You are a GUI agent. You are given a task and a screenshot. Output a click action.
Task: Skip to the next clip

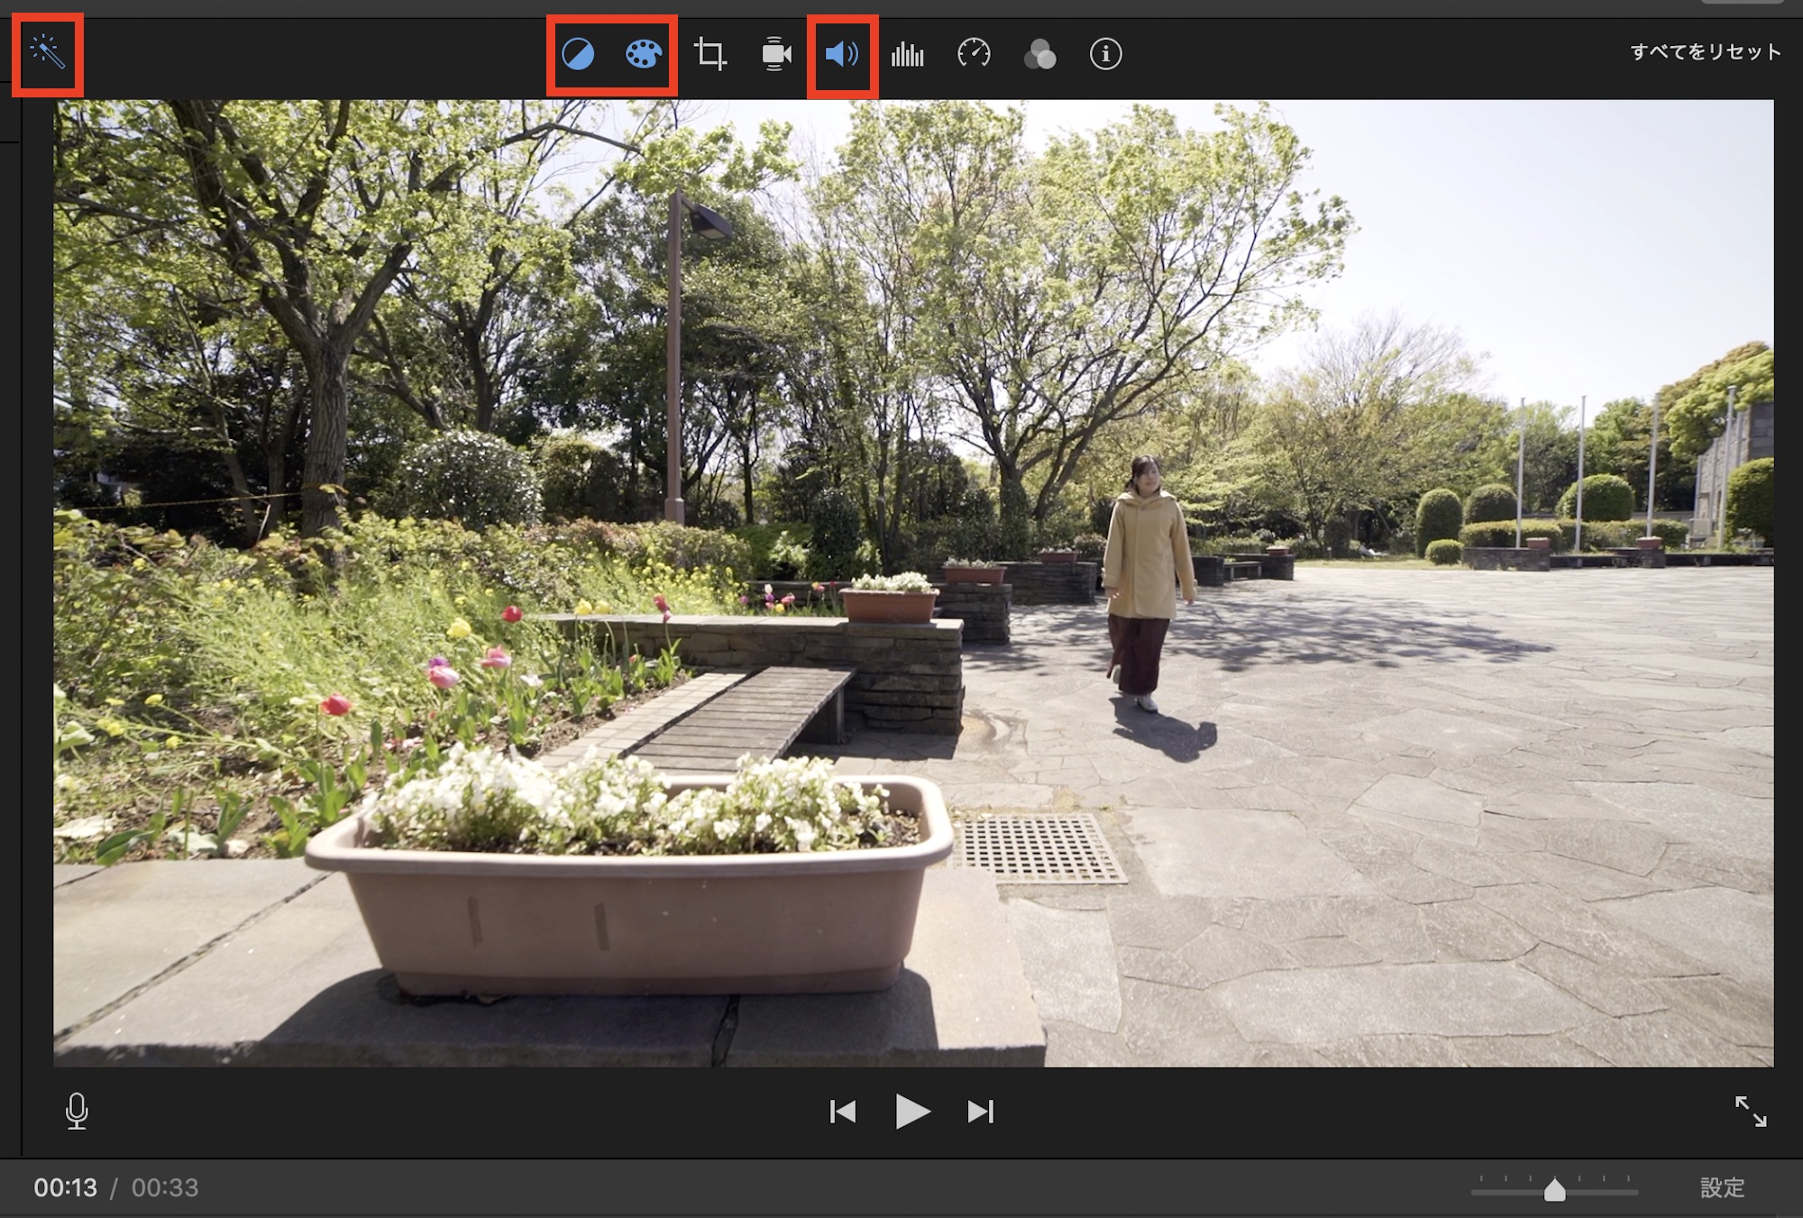pos(980,1112)
